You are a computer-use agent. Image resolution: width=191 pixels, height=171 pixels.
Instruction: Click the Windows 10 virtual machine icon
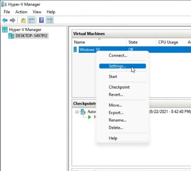click(75, 49)
